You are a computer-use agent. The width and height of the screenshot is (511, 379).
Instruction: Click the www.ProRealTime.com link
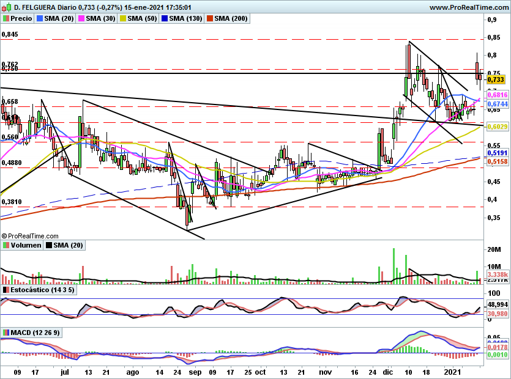[x=469, y=7]
